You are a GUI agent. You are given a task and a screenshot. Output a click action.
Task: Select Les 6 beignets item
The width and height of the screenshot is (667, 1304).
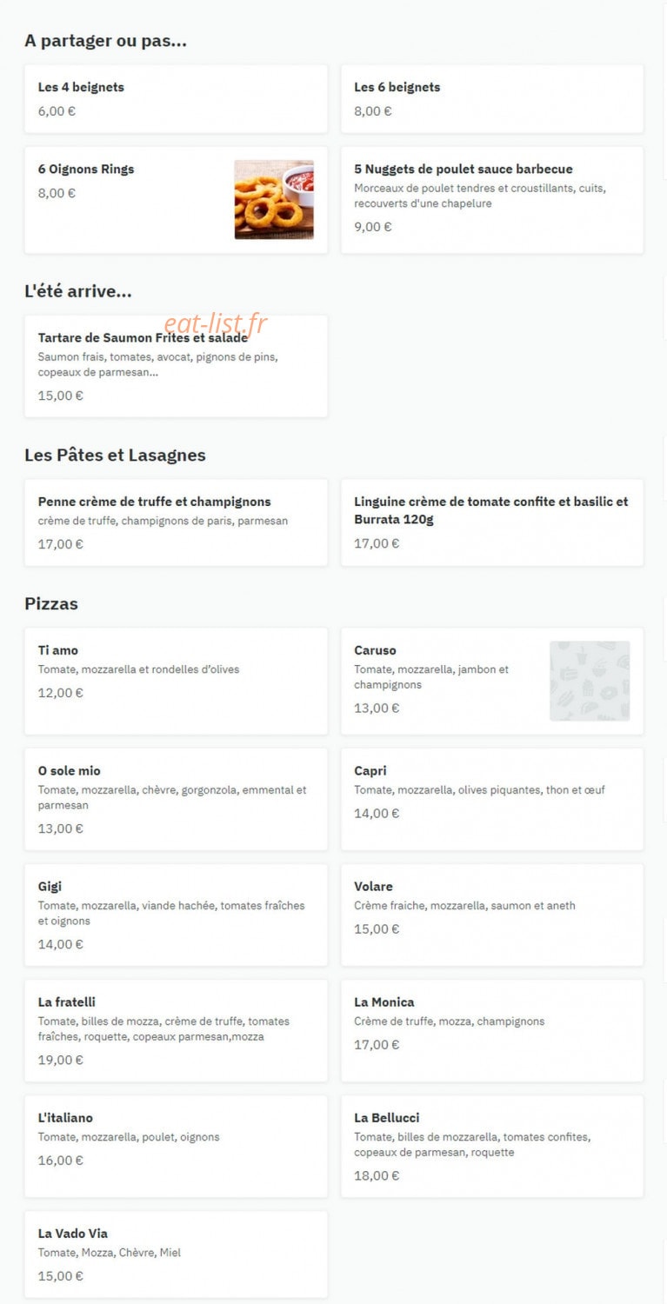coord(492,98)
